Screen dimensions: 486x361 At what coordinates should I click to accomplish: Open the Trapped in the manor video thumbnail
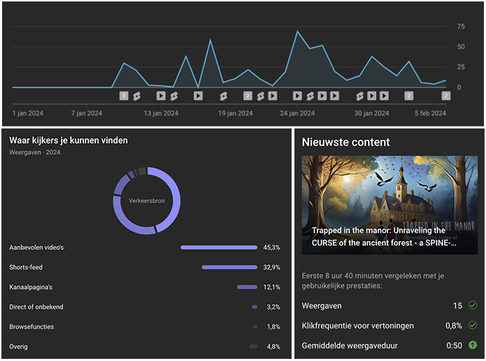tap(389, 205)
